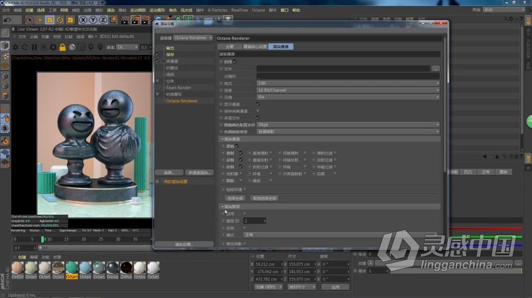The image size is (532, 298).
Task: Click the Live Viewer send scene gear icon
Action: (16, 47)
